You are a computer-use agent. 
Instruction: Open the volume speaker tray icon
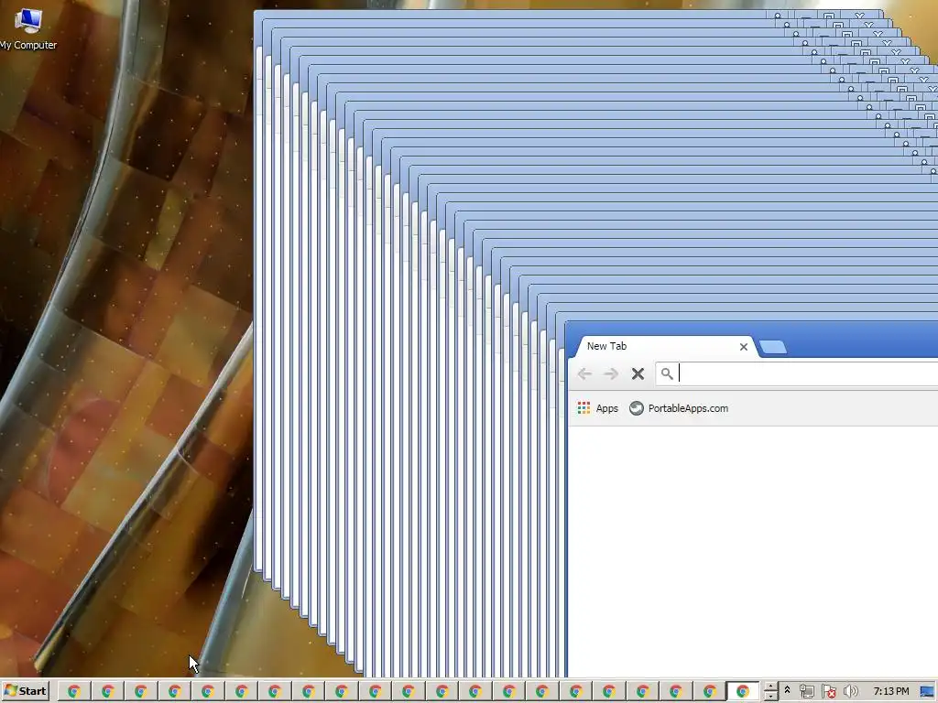click(850, 692)
